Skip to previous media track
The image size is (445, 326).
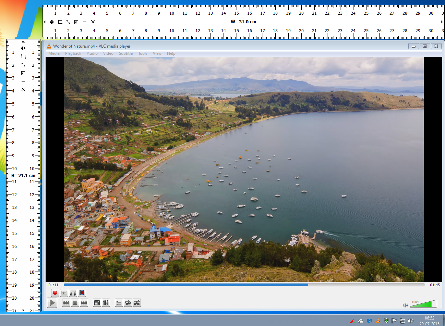66,303
